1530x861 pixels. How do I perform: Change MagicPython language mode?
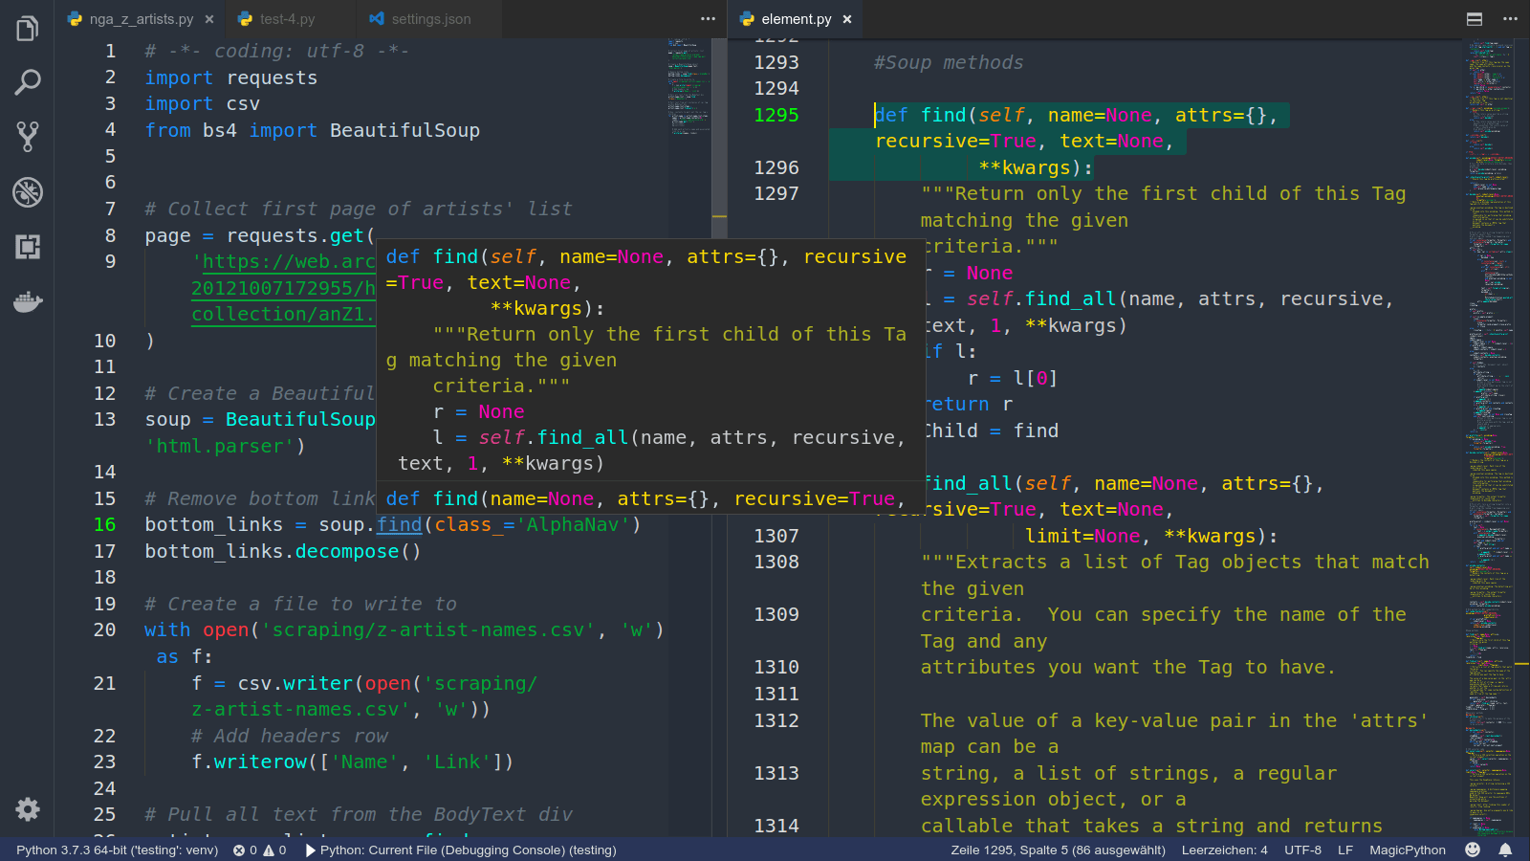(1408, 850)
